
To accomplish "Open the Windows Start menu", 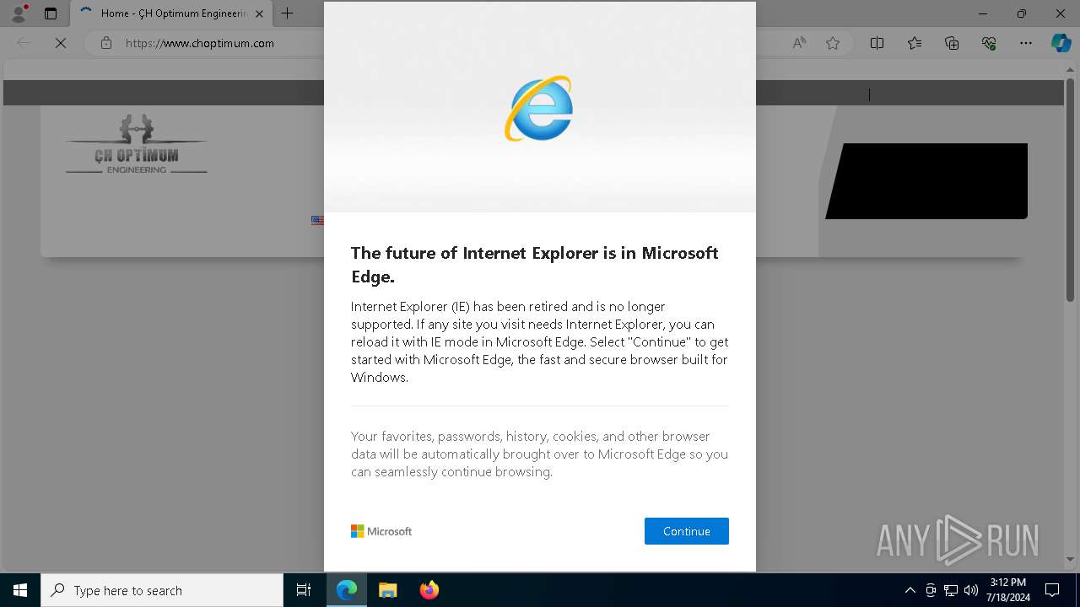I will coord(20,590).
